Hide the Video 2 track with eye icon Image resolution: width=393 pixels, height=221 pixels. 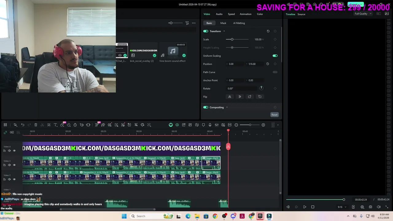tap(14, 179)
